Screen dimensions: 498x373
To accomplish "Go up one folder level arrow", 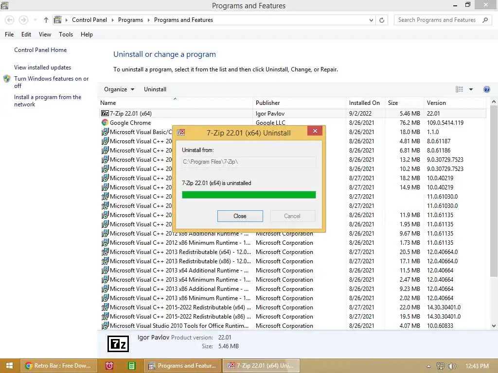I will (x=46, y=20).
